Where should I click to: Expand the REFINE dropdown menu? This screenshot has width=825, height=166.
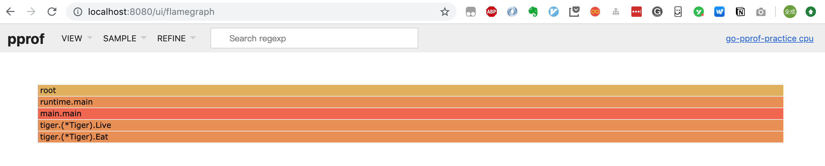176,38
